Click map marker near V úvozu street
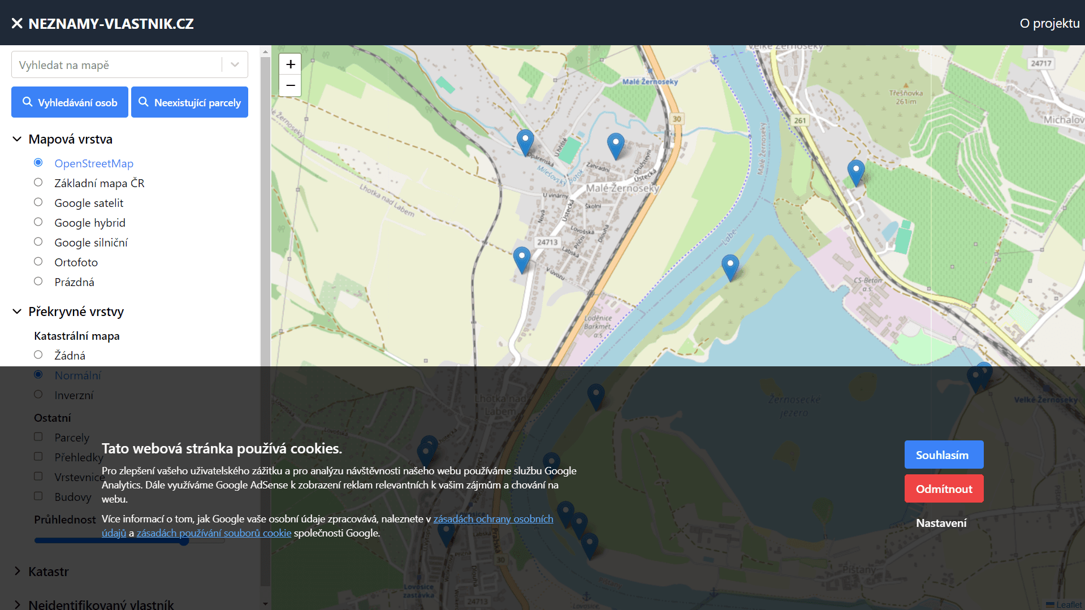This screenshot has height=610, width=1085. coord(521,259)
